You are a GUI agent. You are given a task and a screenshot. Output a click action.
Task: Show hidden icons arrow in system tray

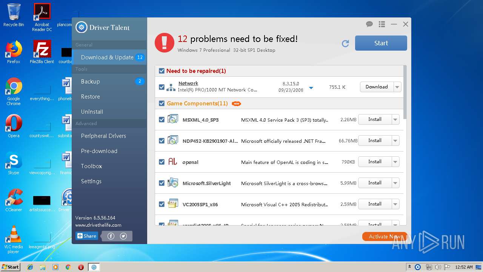[x=410, y=267]
